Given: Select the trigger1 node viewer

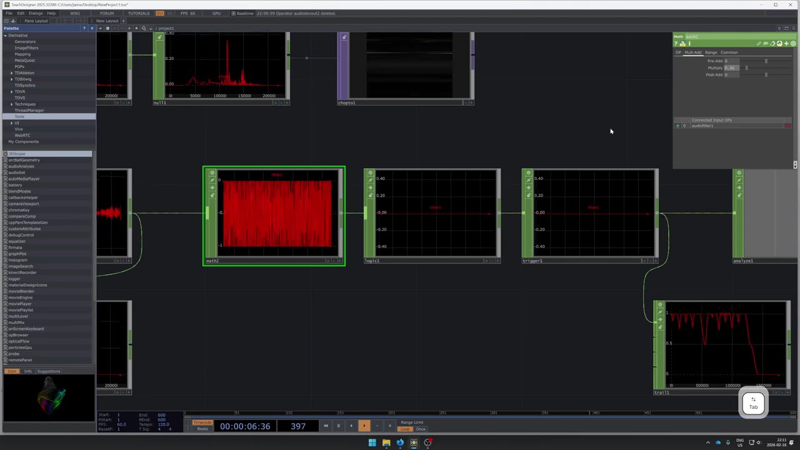Looking at the screenshot, I should tap(594, 212).
